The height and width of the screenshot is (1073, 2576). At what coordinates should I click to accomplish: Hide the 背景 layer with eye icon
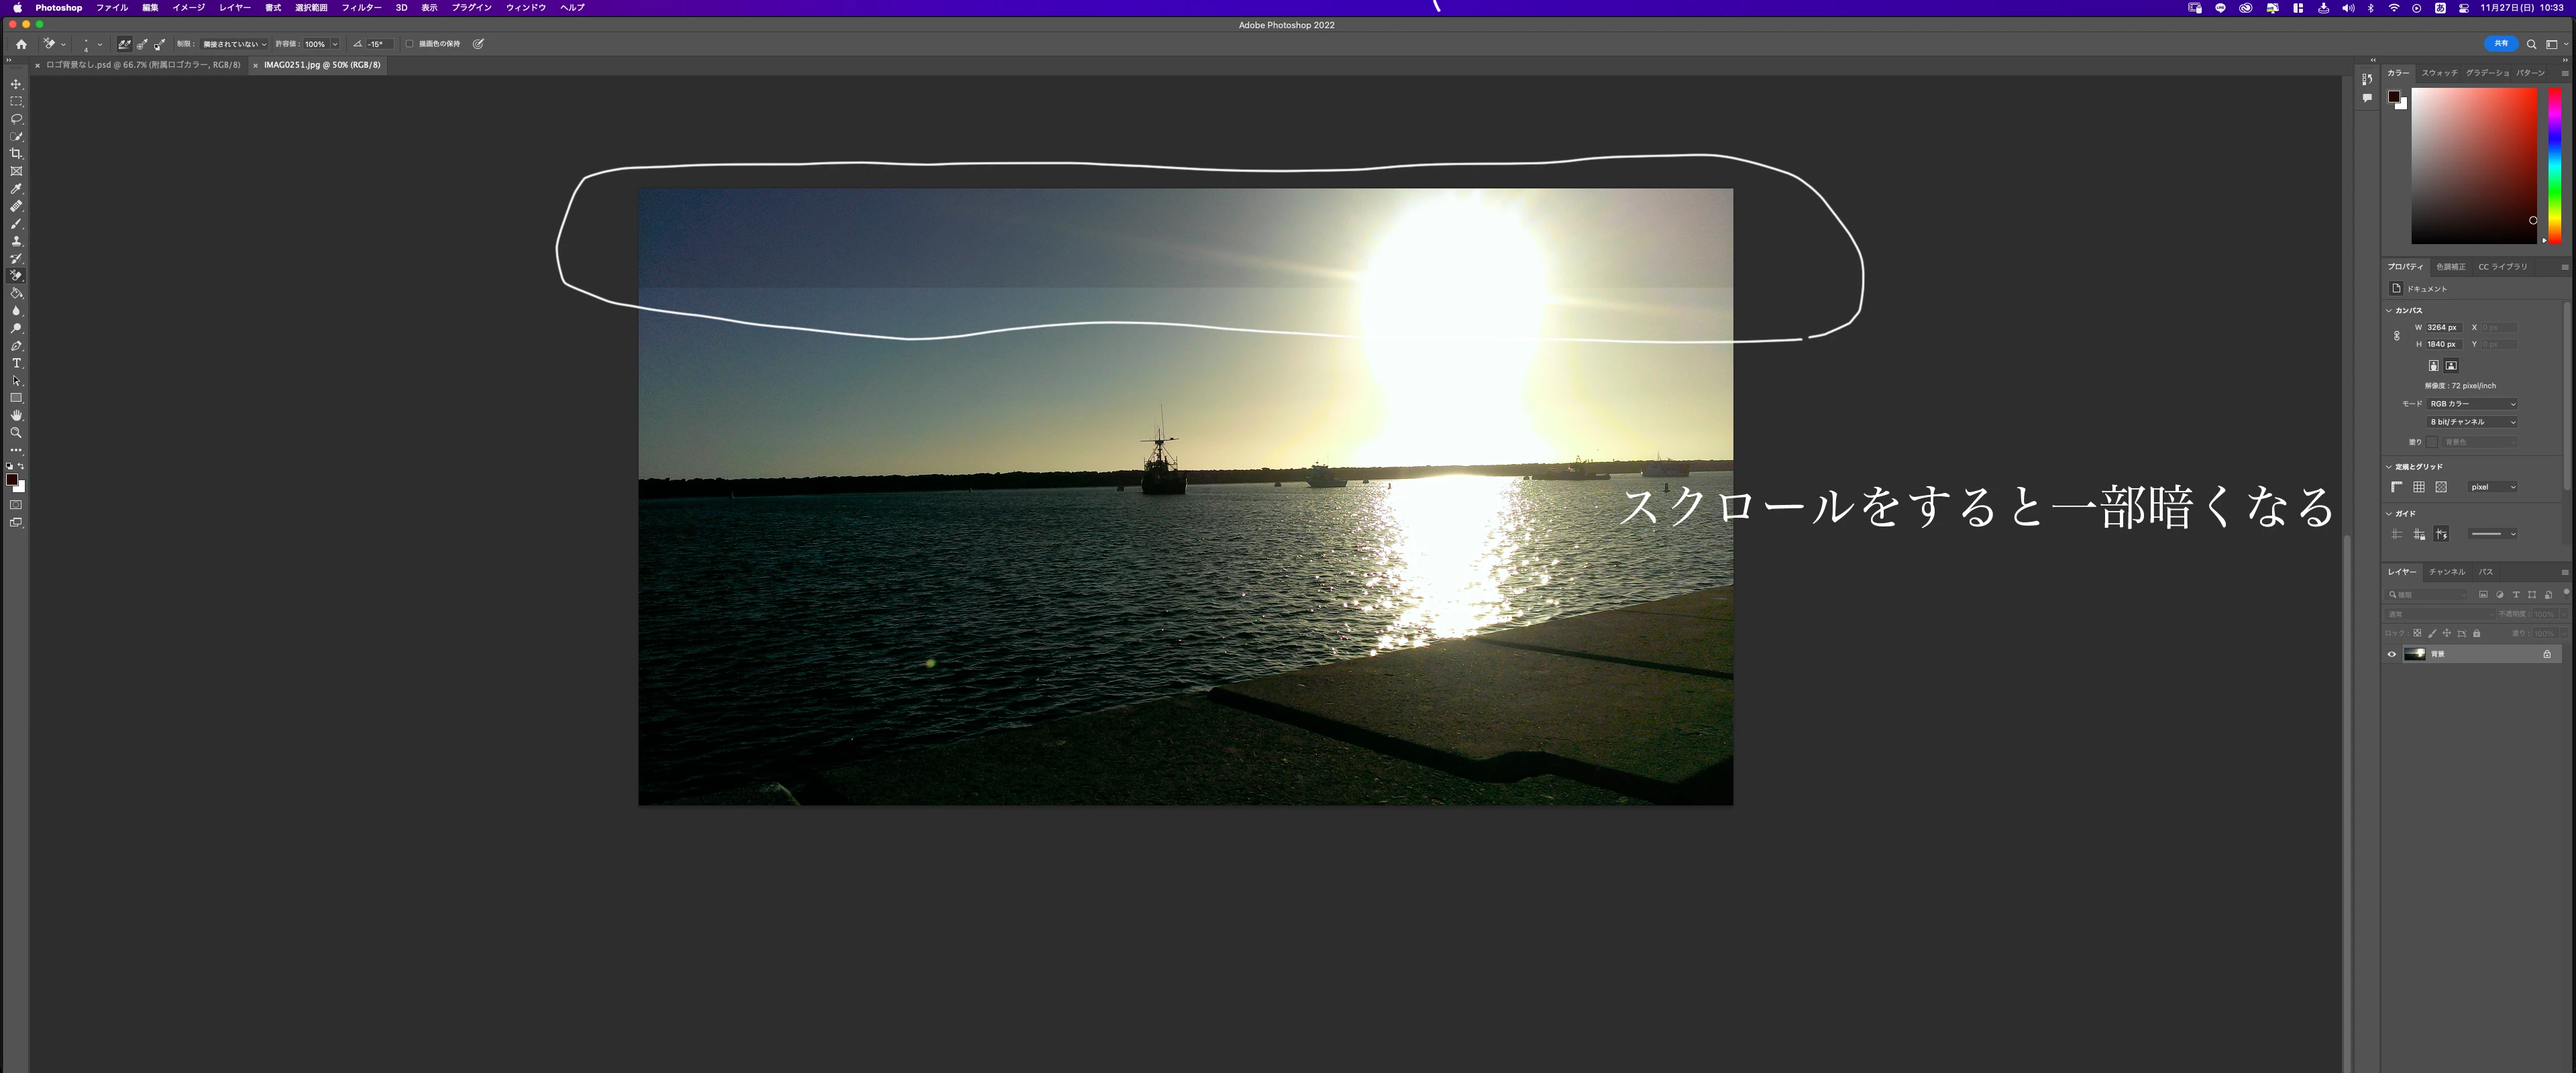pyautogui.click(x=2392, y=654)
